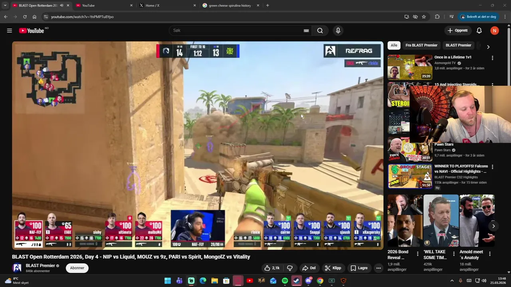The height and width of the screenshot is (287, 511).
Task: Open the BLAST Premier channel name link
Action: 40,265
